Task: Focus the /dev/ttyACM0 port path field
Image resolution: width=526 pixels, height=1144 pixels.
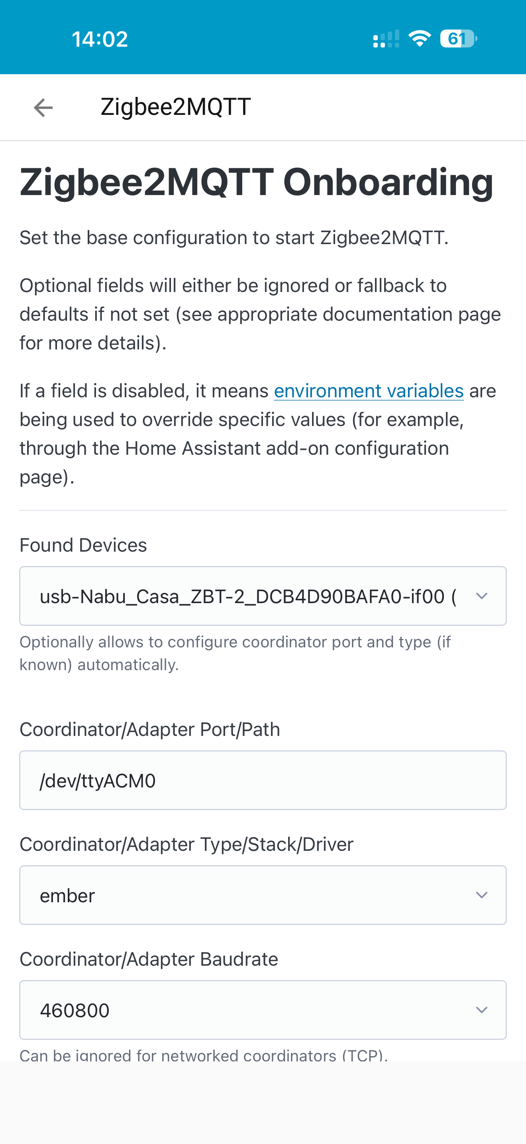Action: coord(263,780)
